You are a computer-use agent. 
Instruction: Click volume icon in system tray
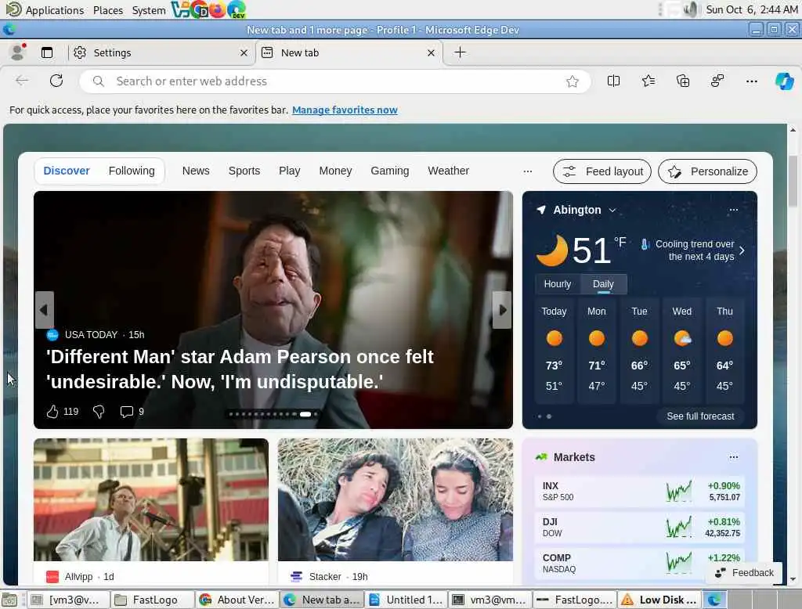pos(691,9)
